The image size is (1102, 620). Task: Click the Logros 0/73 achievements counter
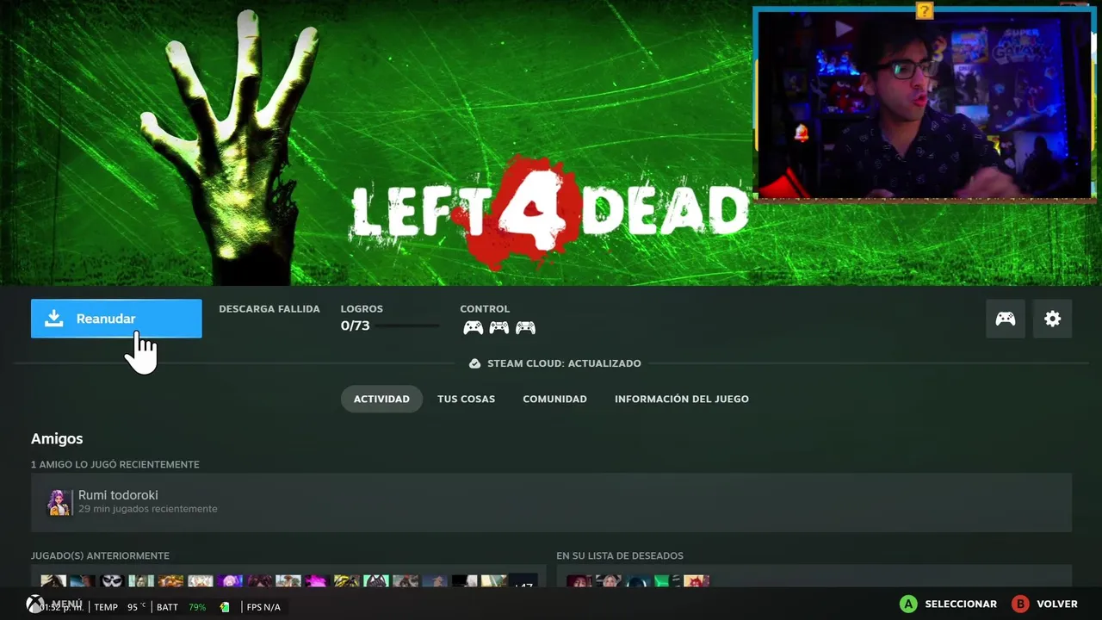click(355, 325)
